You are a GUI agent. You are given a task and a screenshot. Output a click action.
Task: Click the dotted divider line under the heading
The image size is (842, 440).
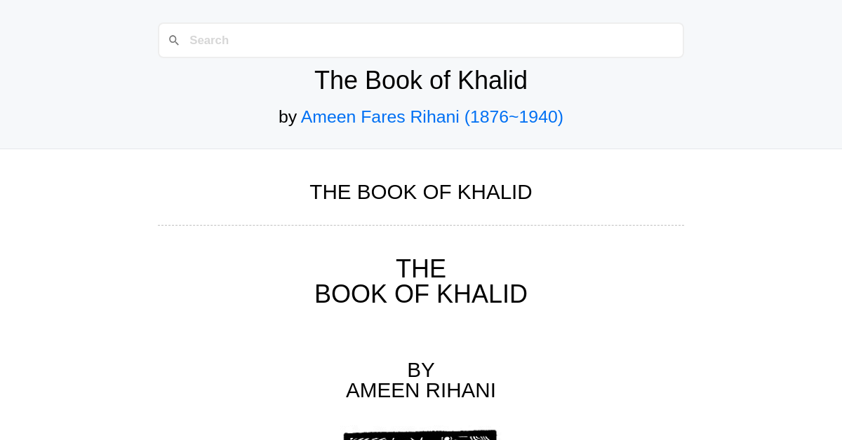point(421,224)
